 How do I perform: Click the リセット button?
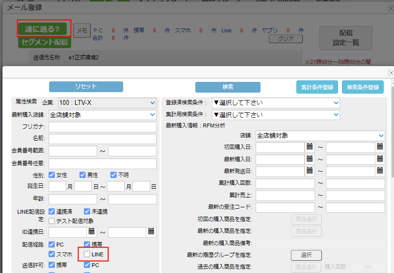[x=86, y=87]
